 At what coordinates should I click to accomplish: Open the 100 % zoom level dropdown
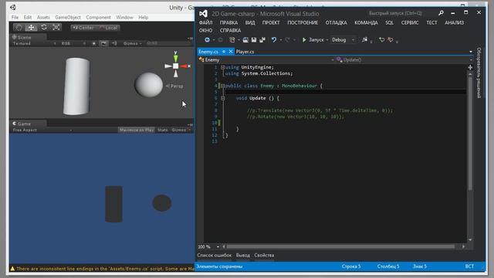point(208,246)
